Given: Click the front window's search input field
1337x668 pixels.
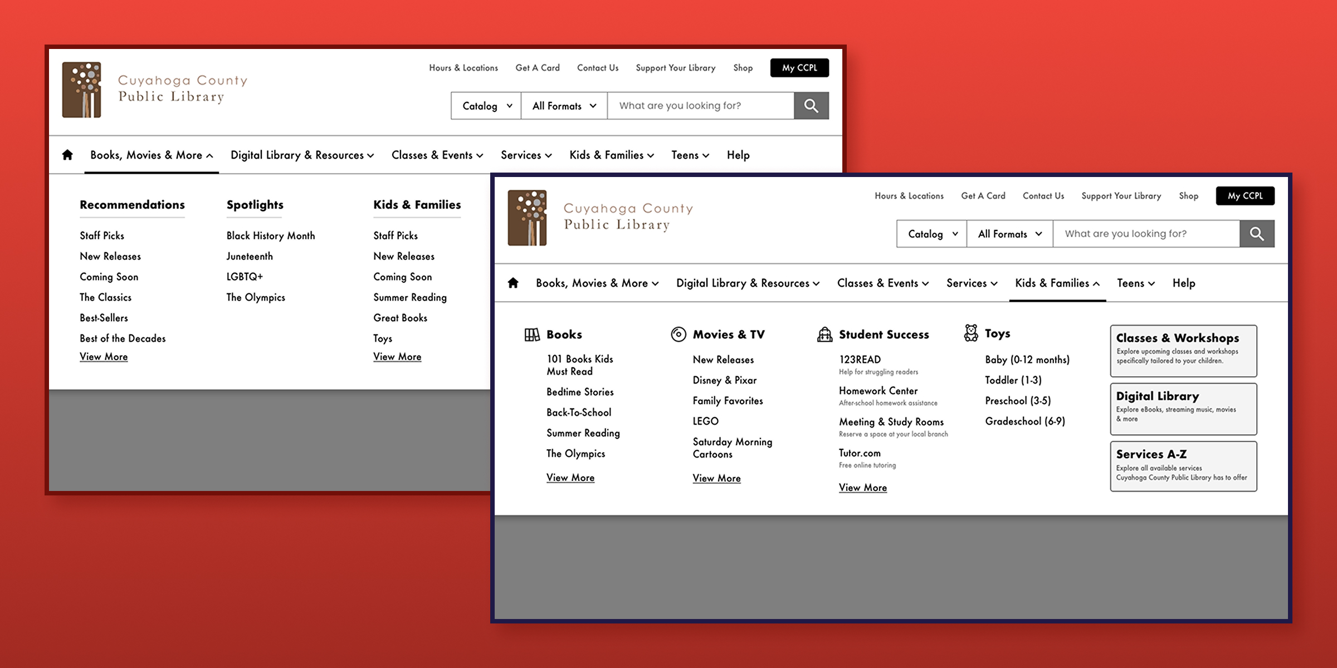Looking at the screenshot, I should 1145,234.
